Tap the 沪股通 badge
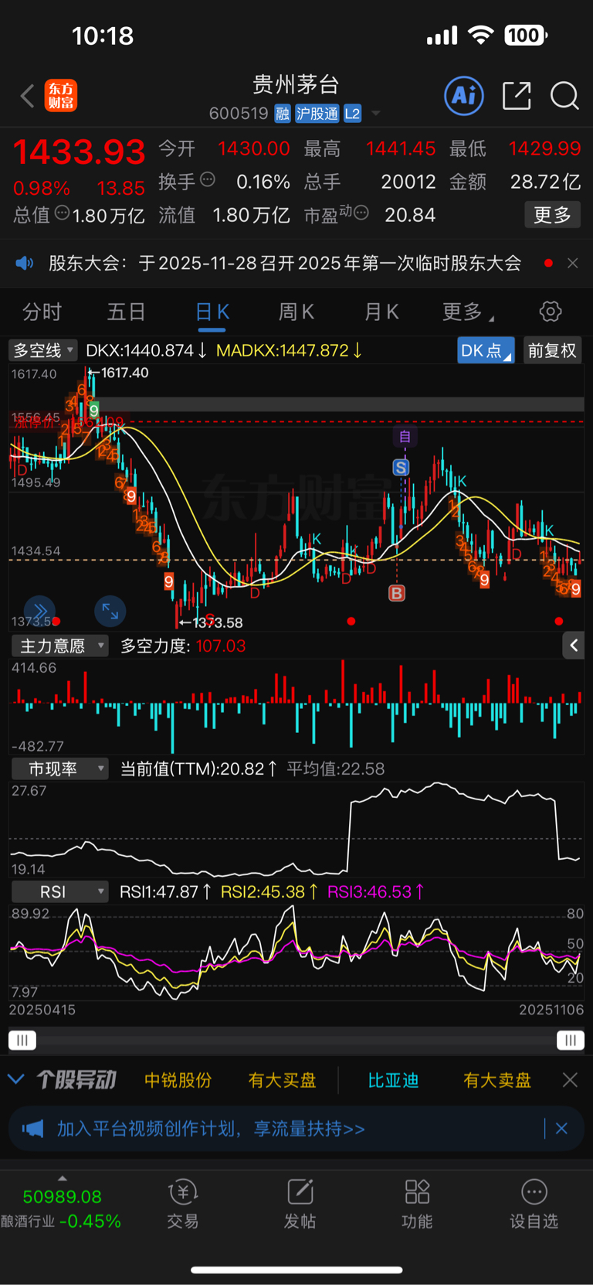Screen dimensions: 593x1285 [x=317, y=114]
